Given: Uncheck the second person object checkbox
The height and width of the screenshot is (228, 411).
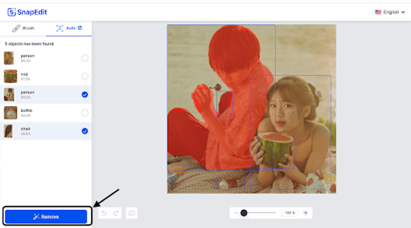Looking at the screenshot, I should pyautogui.click(x=85, y=95).
